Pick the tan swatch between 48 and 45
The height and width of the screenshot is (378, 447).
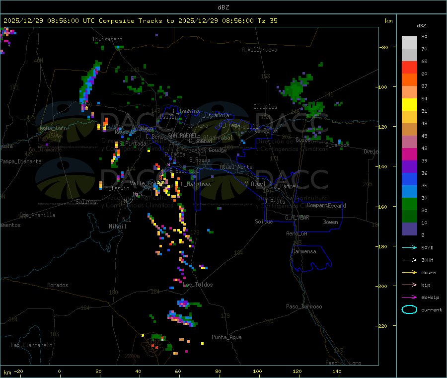click(409, 130)
